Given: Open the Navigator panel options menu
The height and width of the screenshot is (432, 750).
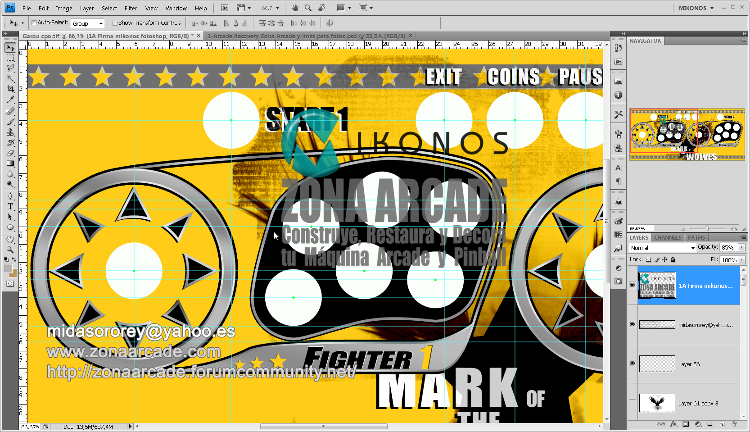Looking at the screenshot, I should click(742, 41).
